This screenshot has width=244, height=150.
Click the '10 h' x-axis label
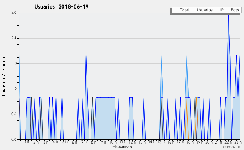113,142
